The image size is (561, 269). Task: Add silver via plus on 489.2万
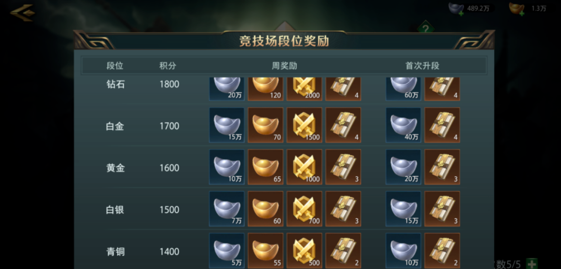point(461,14)
